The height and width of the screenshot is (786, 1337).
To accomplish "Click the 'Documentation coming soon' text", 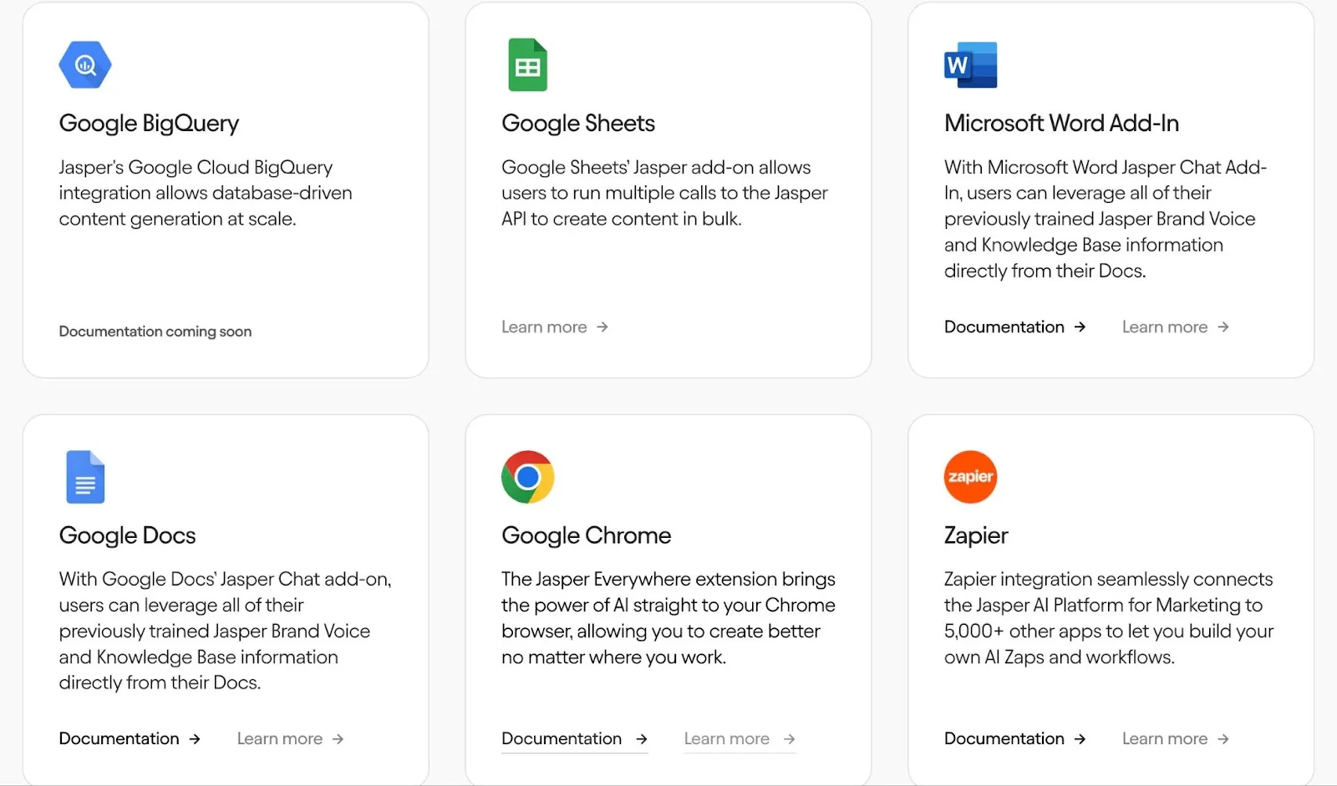I will tap(155, 332).
